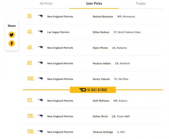Click the Patriots logo beside pick 20
169x139 pixels.
pos(40,16)
